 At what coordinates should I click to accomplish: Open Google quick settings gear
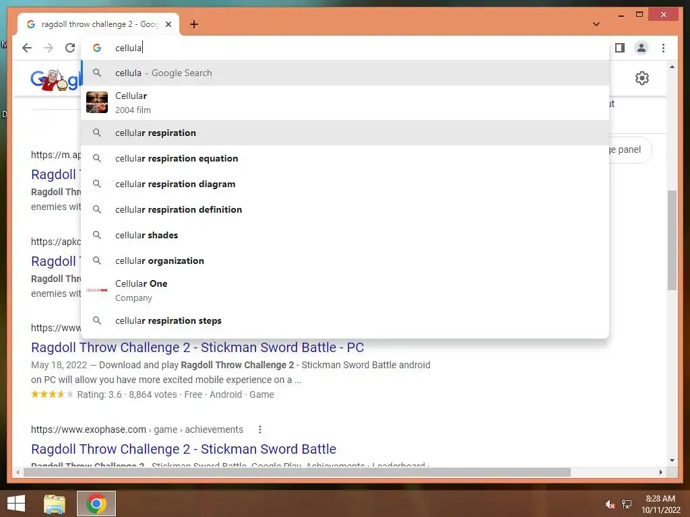[x=642, y=78]
